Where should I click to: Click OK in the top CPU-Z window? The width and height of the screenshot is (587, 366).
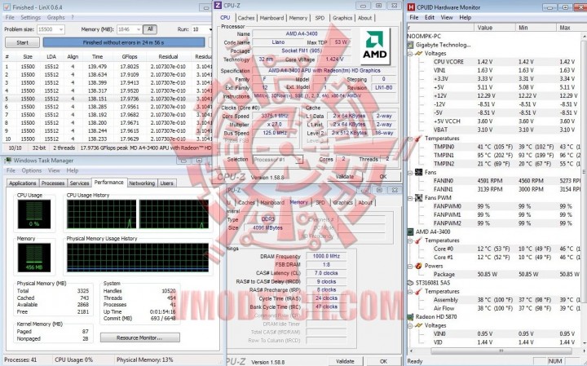382,176
